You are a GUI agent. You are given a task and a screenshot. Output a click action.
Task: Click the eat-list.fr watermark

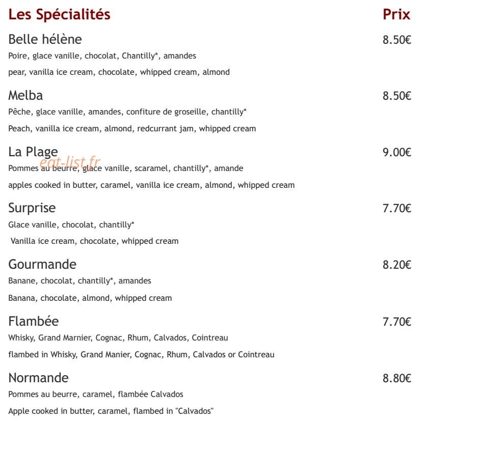70,162
